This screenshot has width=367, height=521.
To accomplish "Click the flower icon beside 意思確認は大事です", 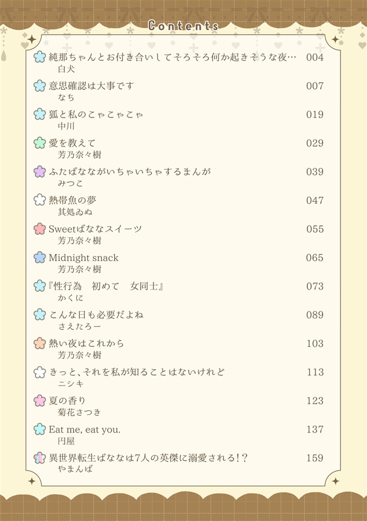I will tap(39, 86).
